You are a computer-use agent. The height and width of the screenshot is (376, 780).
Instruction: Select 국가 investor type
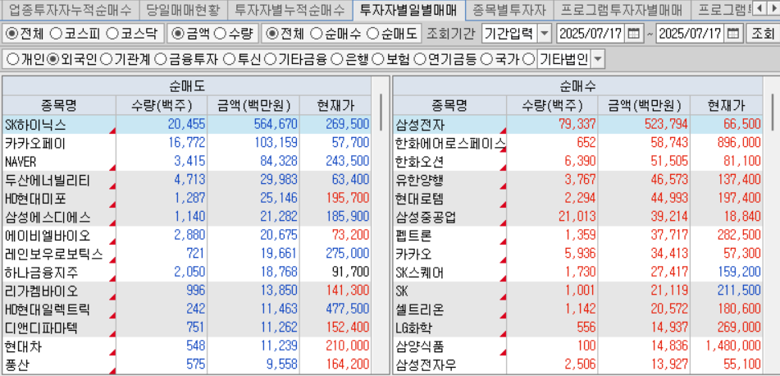tap(486, 60)
